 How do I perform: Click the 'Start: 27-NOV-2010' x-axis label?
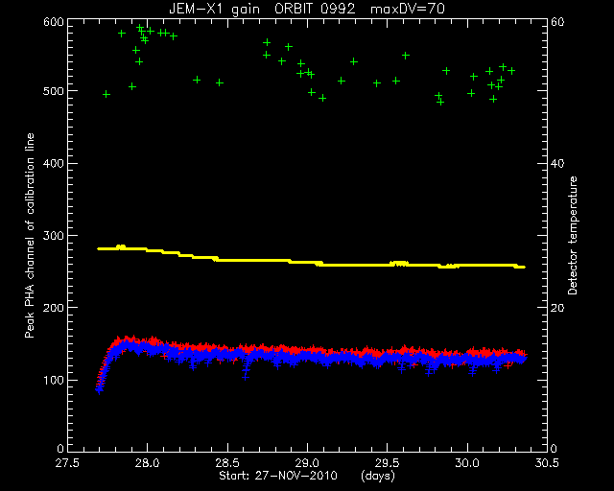pos(278,476)
